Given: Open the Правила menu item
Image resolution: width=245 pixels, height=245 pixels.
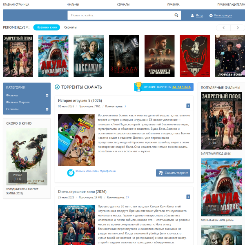Looking at the screenshot, I should (x=173, y=4).
